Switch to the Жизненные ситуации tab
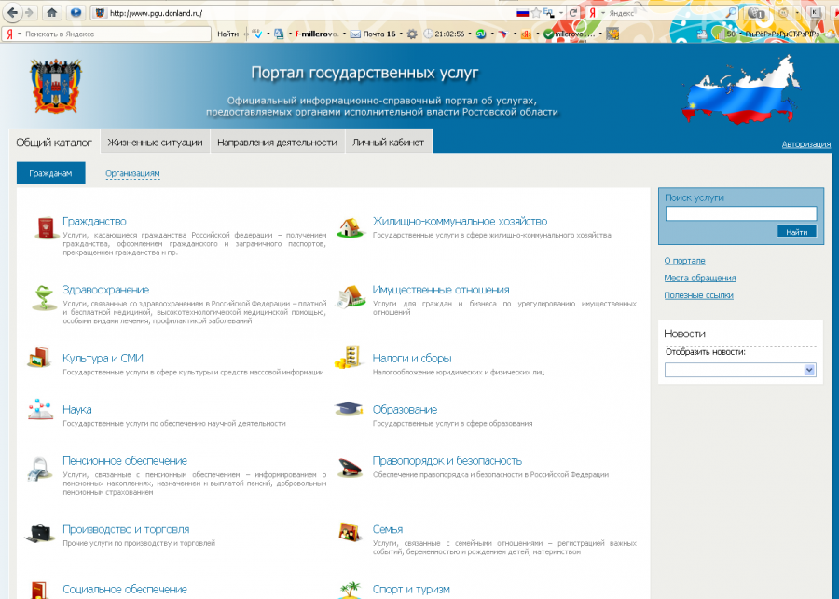Image resolution: width=839 pixels, height=599 pixels. tap(155, 143)
